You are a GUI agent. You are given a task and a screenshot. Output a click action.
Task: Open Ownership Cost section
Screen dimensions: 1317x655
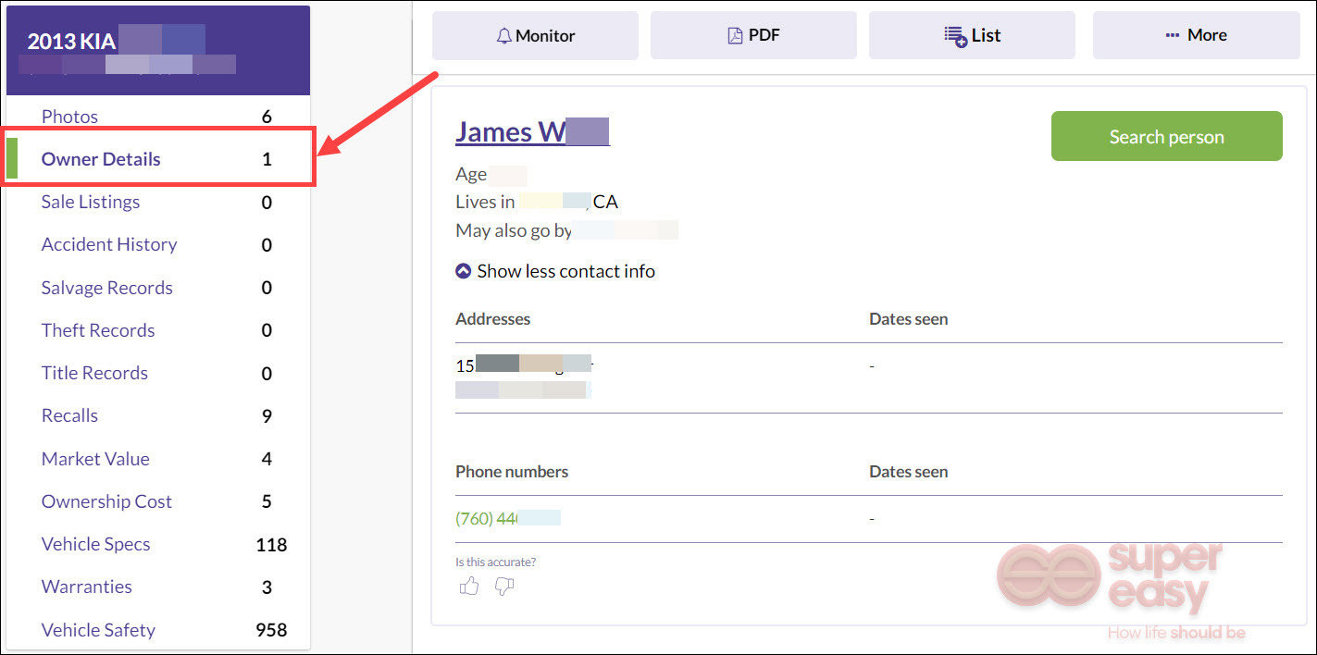tap(106, 501)
